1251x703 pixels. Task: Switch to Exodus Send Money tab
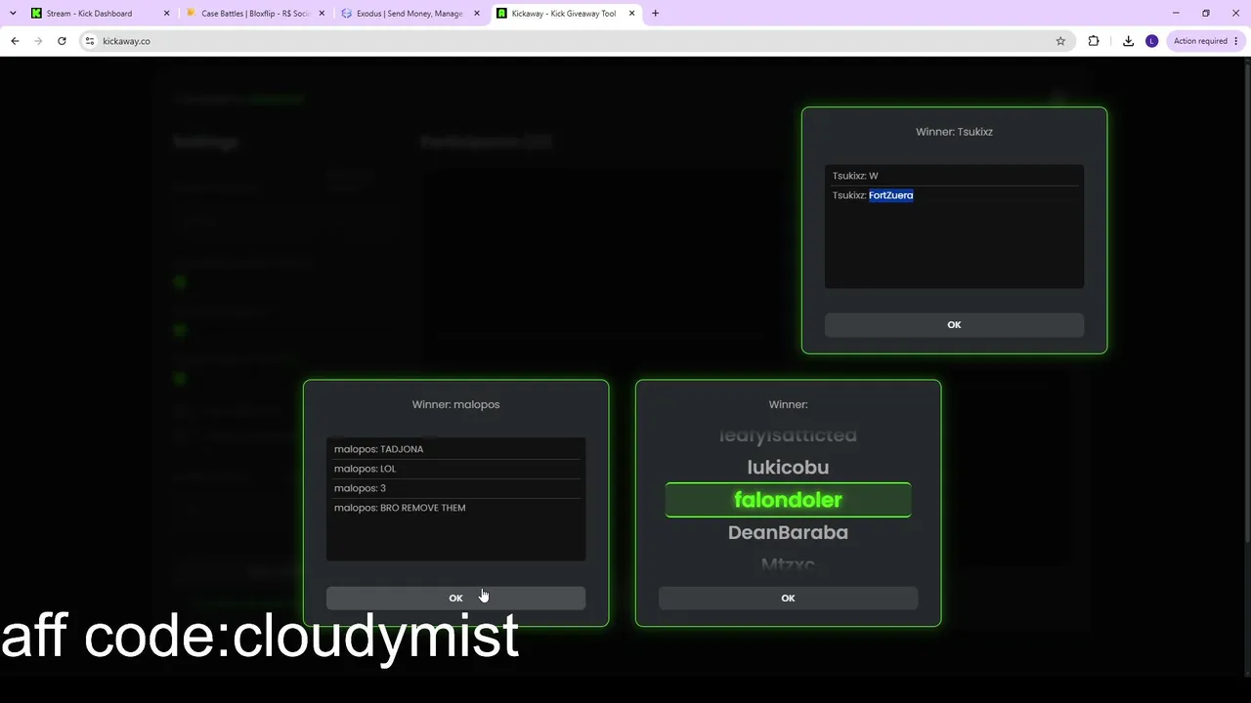[410, 14]
